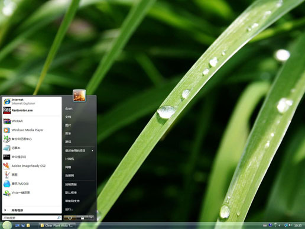Expand the Recent Items (最近使用的项目) submenu
This screenshot has height=229, width=305.
pyautogui.click(x=79, y=151)
